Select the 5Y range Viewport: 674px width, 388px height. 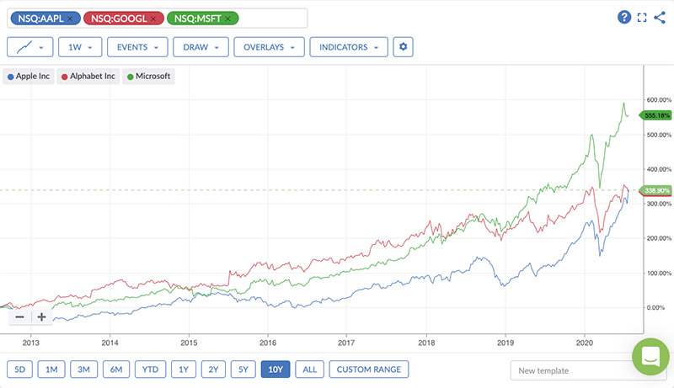243,369
